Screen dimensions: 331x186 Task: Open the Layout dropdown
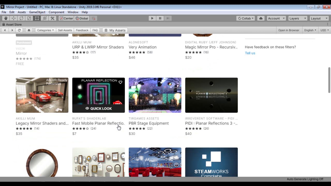point(319,18)
